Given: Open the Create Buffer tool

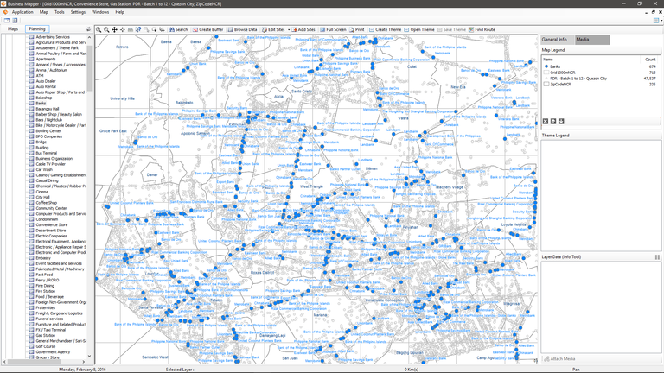Looking at the screenshot, I should click(207, 29).
